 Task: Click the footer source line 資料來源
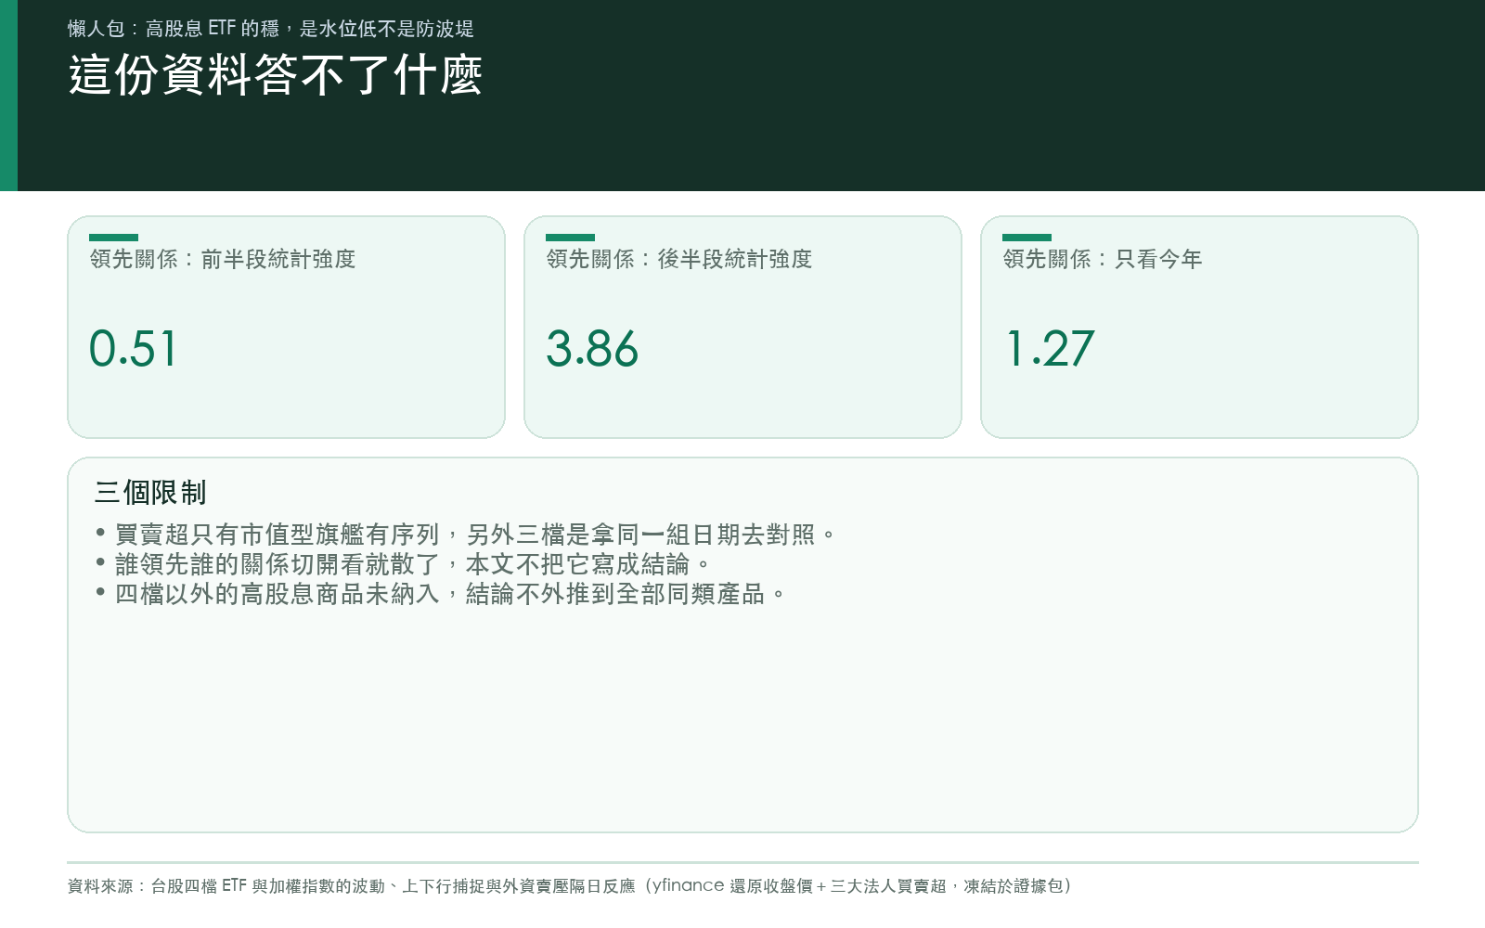click(x=570, y=886)
